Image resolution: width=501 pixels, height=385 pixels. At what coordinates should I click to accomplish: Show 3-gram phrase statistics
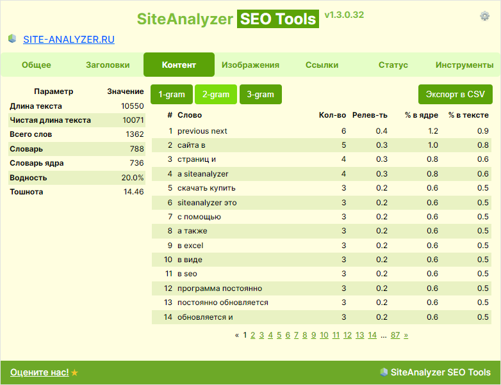pos(260,95)
